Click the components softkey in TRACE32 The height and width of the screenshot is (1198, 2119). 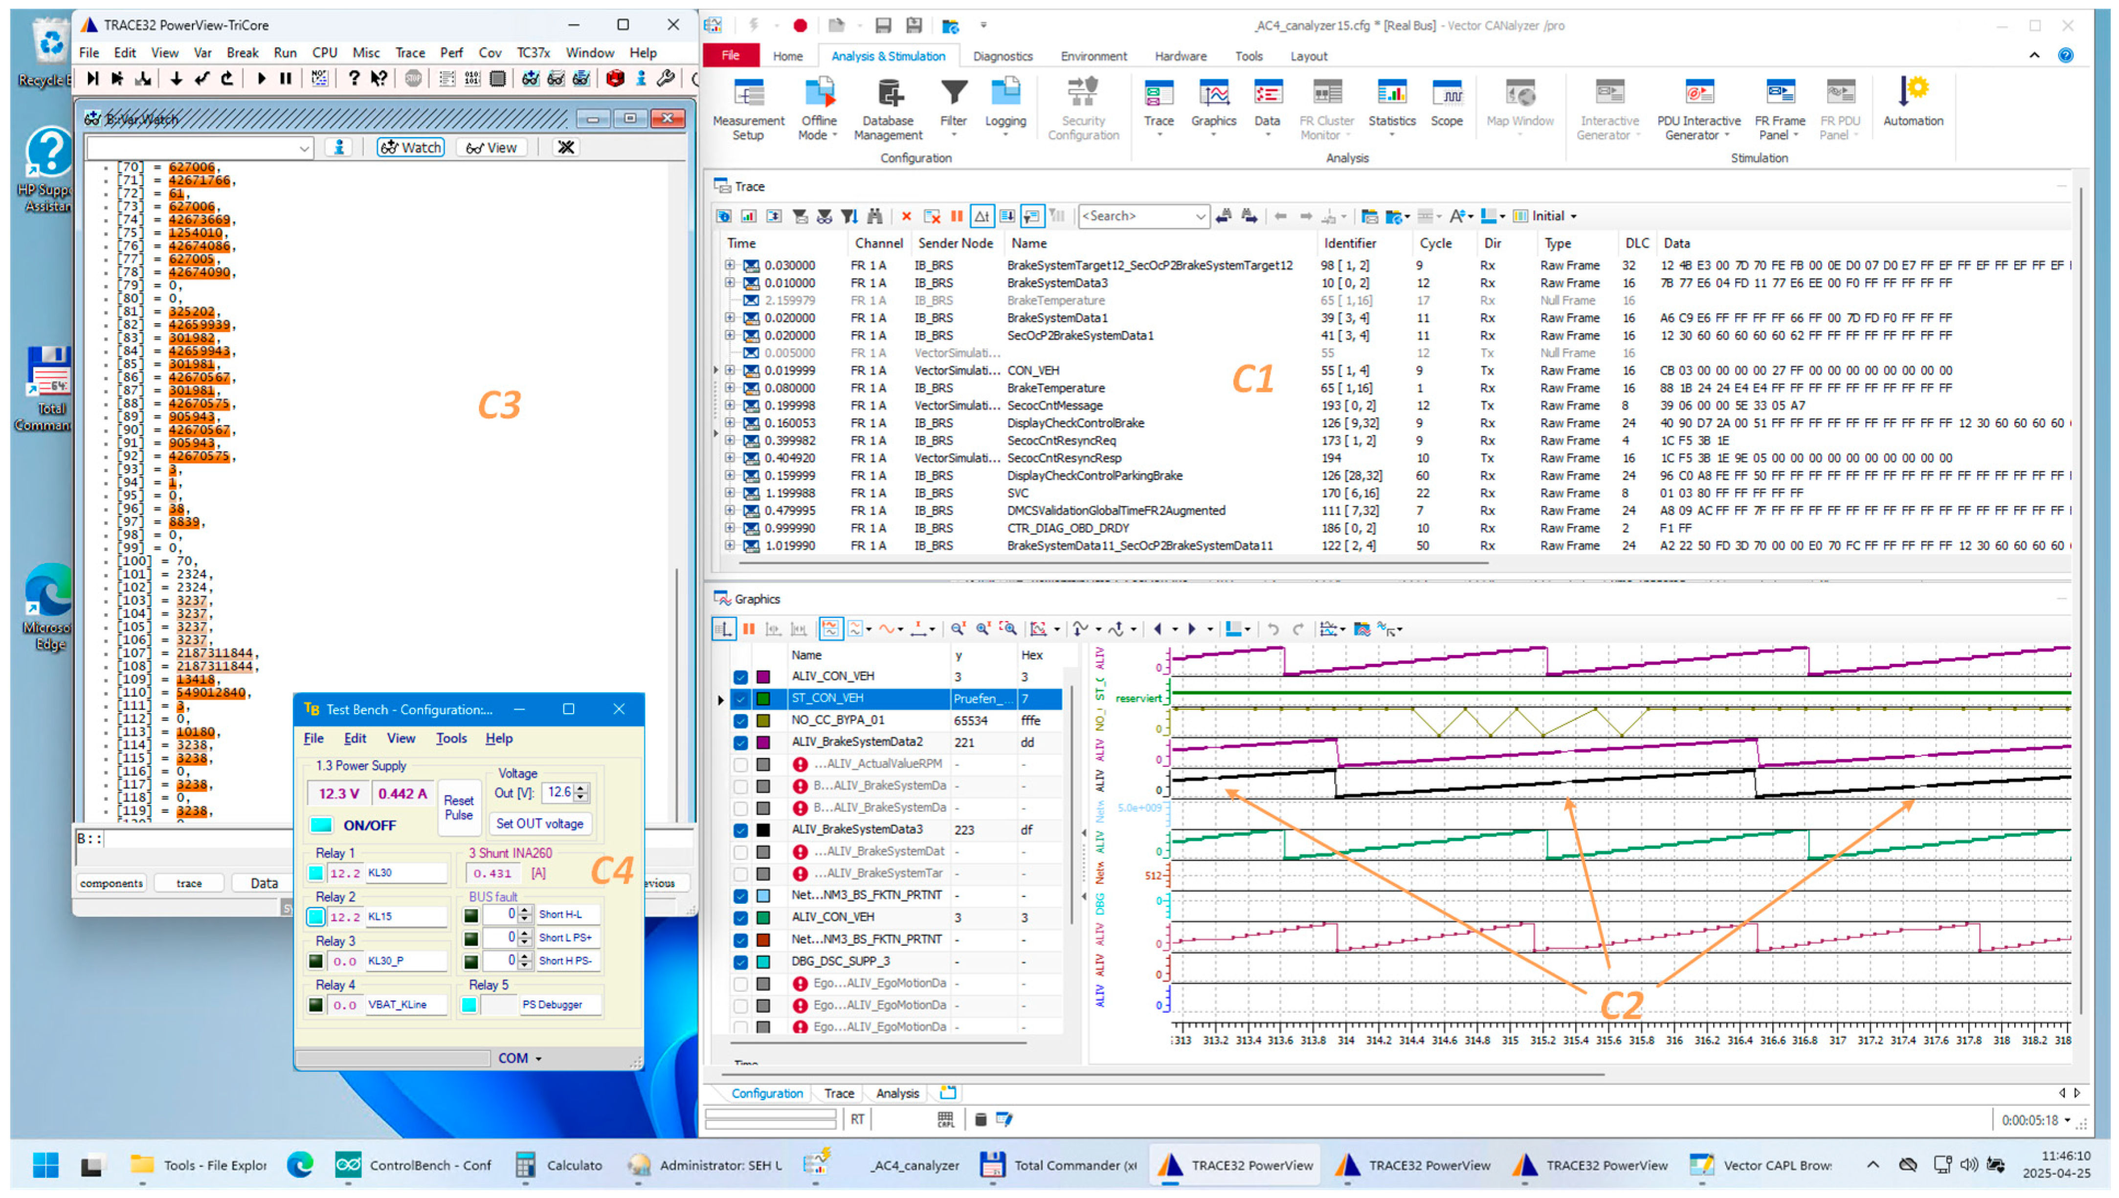pyautogui.click(x=111, y=884)
